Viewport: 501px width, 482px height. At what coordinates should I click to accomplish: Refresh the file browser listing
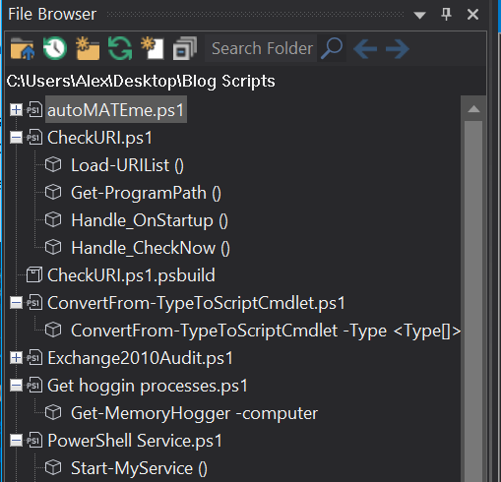click(x=120, y=48)
